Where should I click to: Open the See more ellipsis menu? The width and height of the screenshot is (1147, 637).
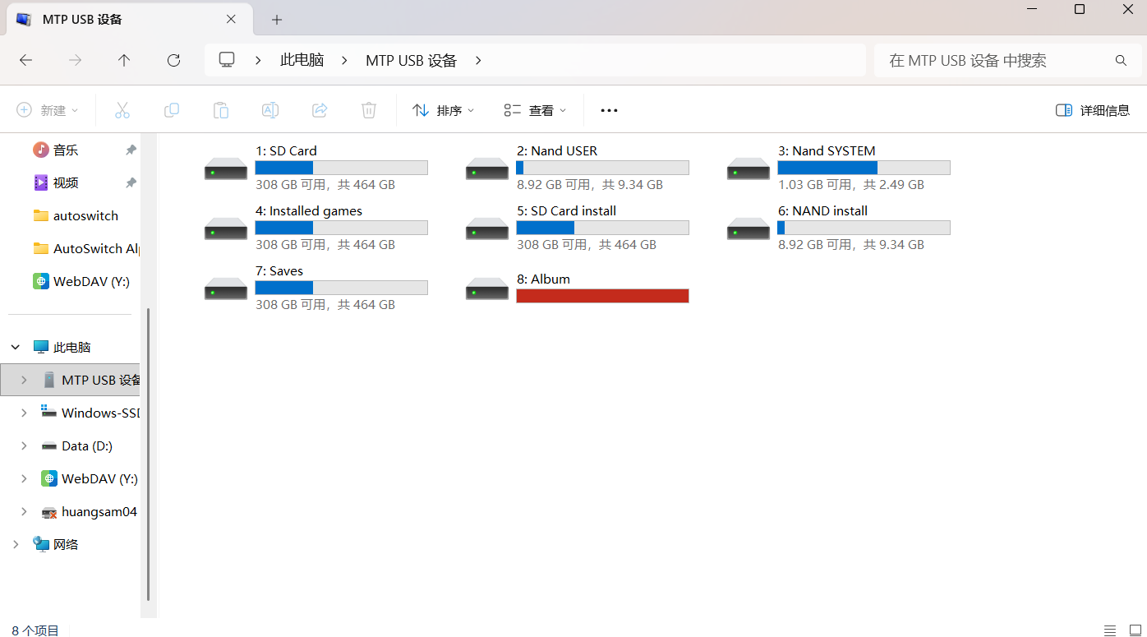click(x=609, y=110)
